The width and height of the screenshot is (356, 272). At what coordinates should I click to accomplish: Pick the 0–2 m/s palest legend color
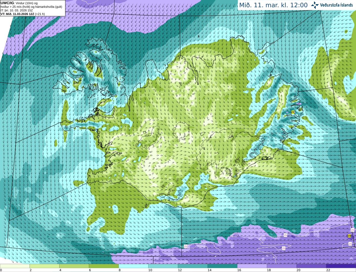tap(15, 266)
